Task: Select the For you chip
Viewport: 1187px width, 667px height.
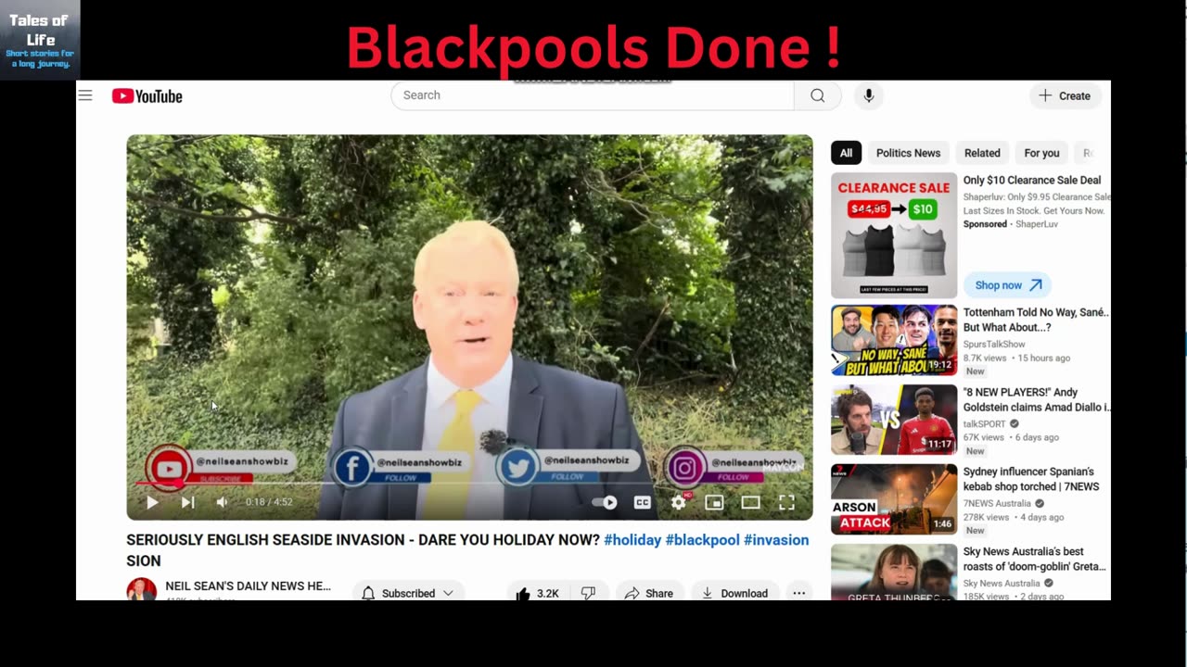Action: click(x=1041, y=153)
